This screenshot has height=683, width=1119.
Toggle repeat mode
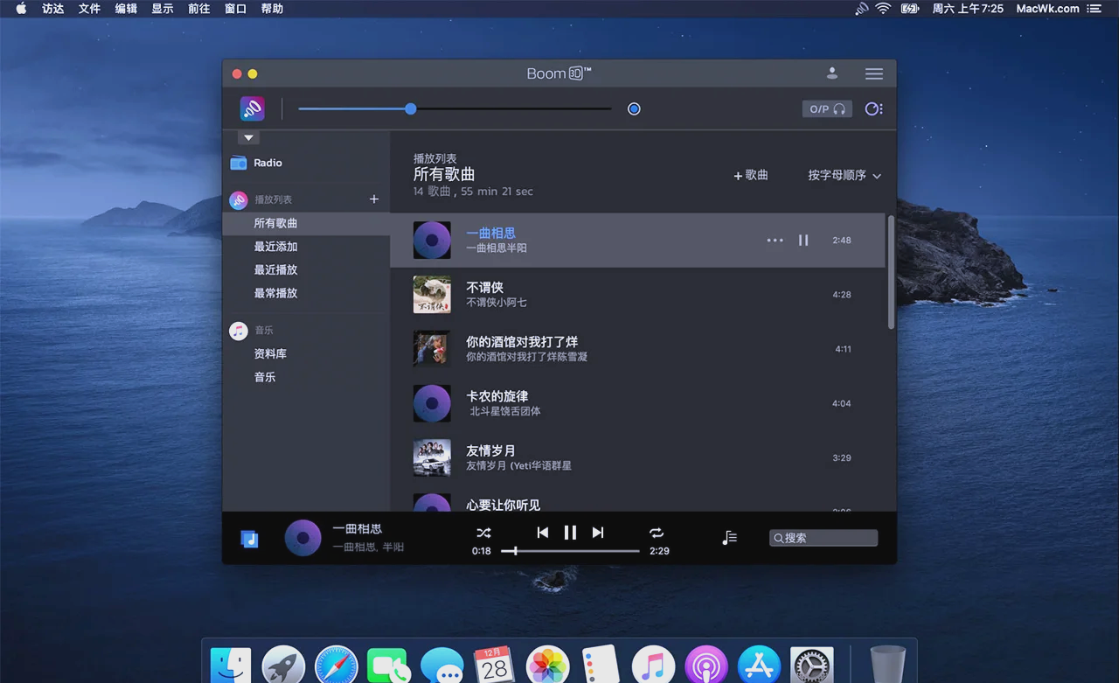(657, 533)
